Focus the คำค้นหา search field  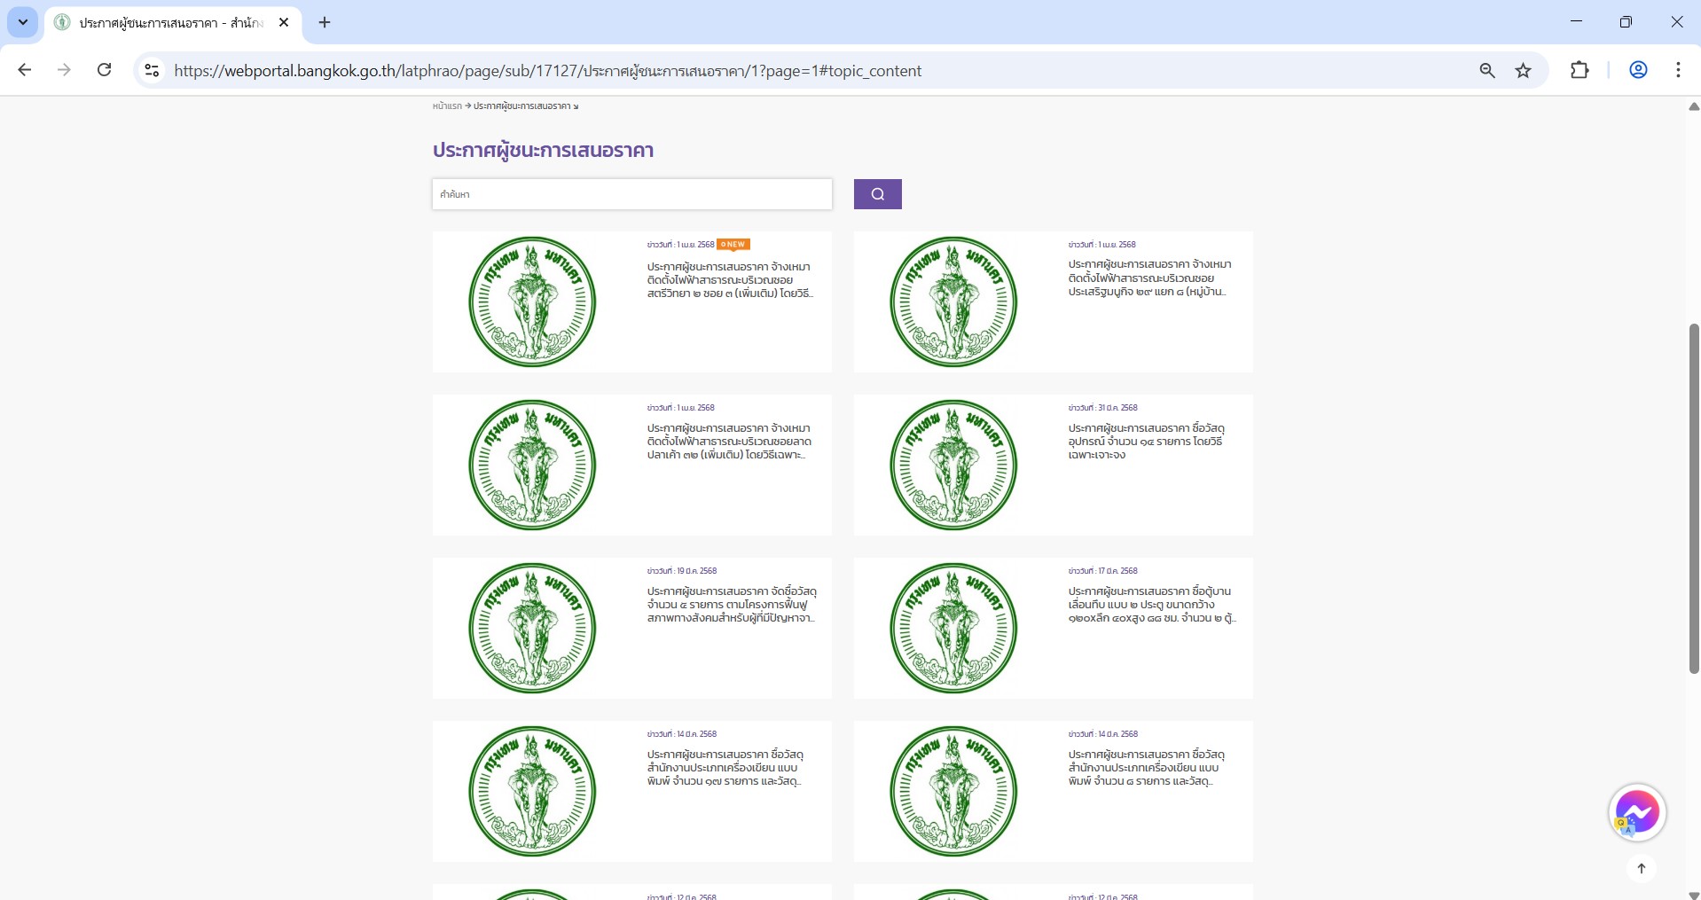(632, 194)
